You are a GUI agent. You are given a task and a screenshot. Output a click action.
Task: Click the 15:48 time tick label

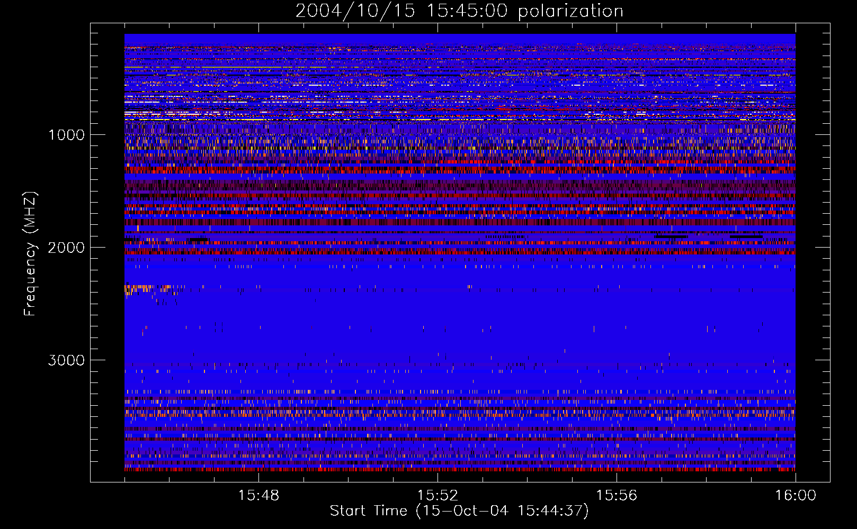(258, 496)
